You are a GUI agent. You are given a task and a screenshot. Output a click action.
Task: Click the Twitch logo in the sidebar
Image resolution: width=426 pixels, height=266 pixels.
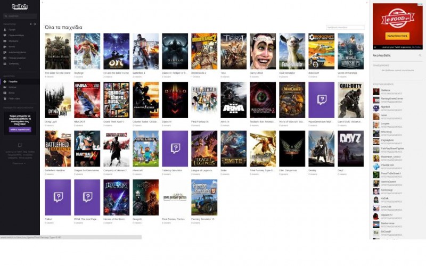point(20,6)
